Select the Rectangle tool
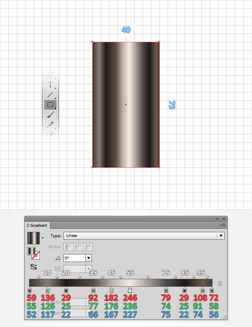252x327 pixels. 50,105
